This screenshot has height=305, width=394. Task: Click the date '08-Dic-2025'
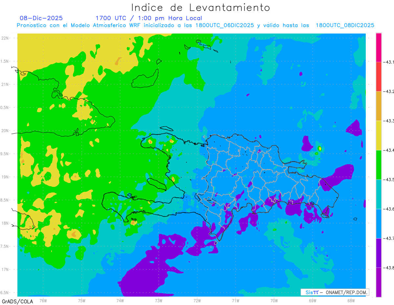pyautogui.click(x=41, y=18)
